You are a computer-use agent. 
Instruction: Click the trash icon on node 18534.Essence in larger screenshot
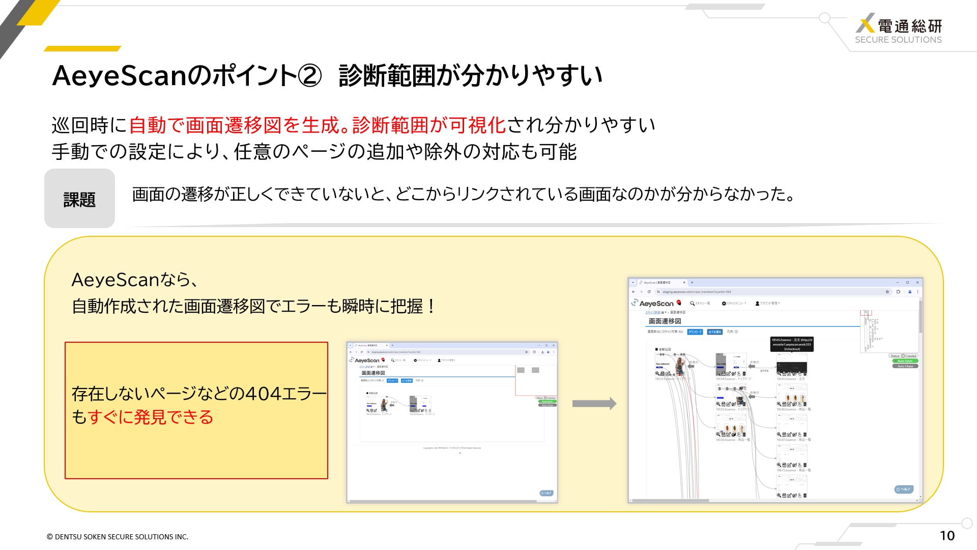744,373
